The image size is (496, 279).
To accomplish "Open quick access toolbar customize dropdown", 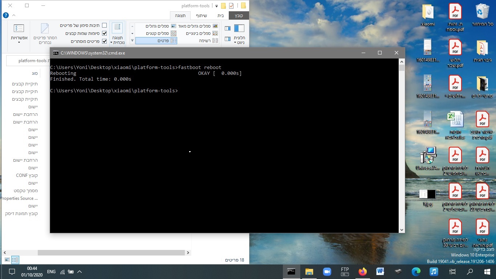I will (x=217, y=6).
